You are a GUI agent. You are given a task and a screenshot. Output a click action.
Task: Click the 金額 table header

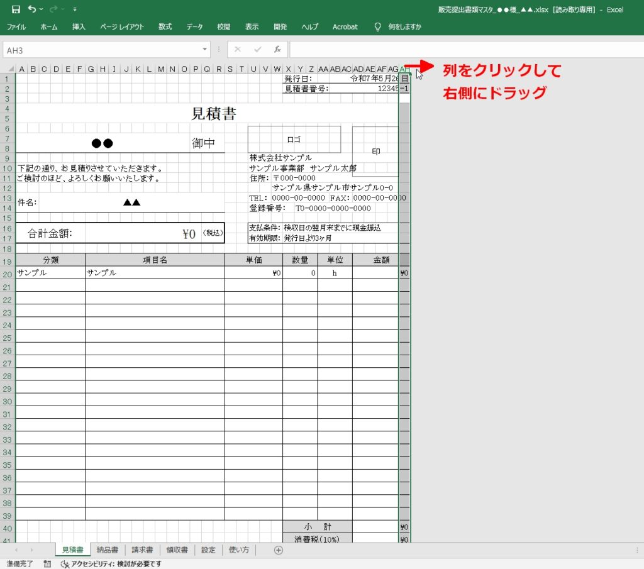(380, 260)
